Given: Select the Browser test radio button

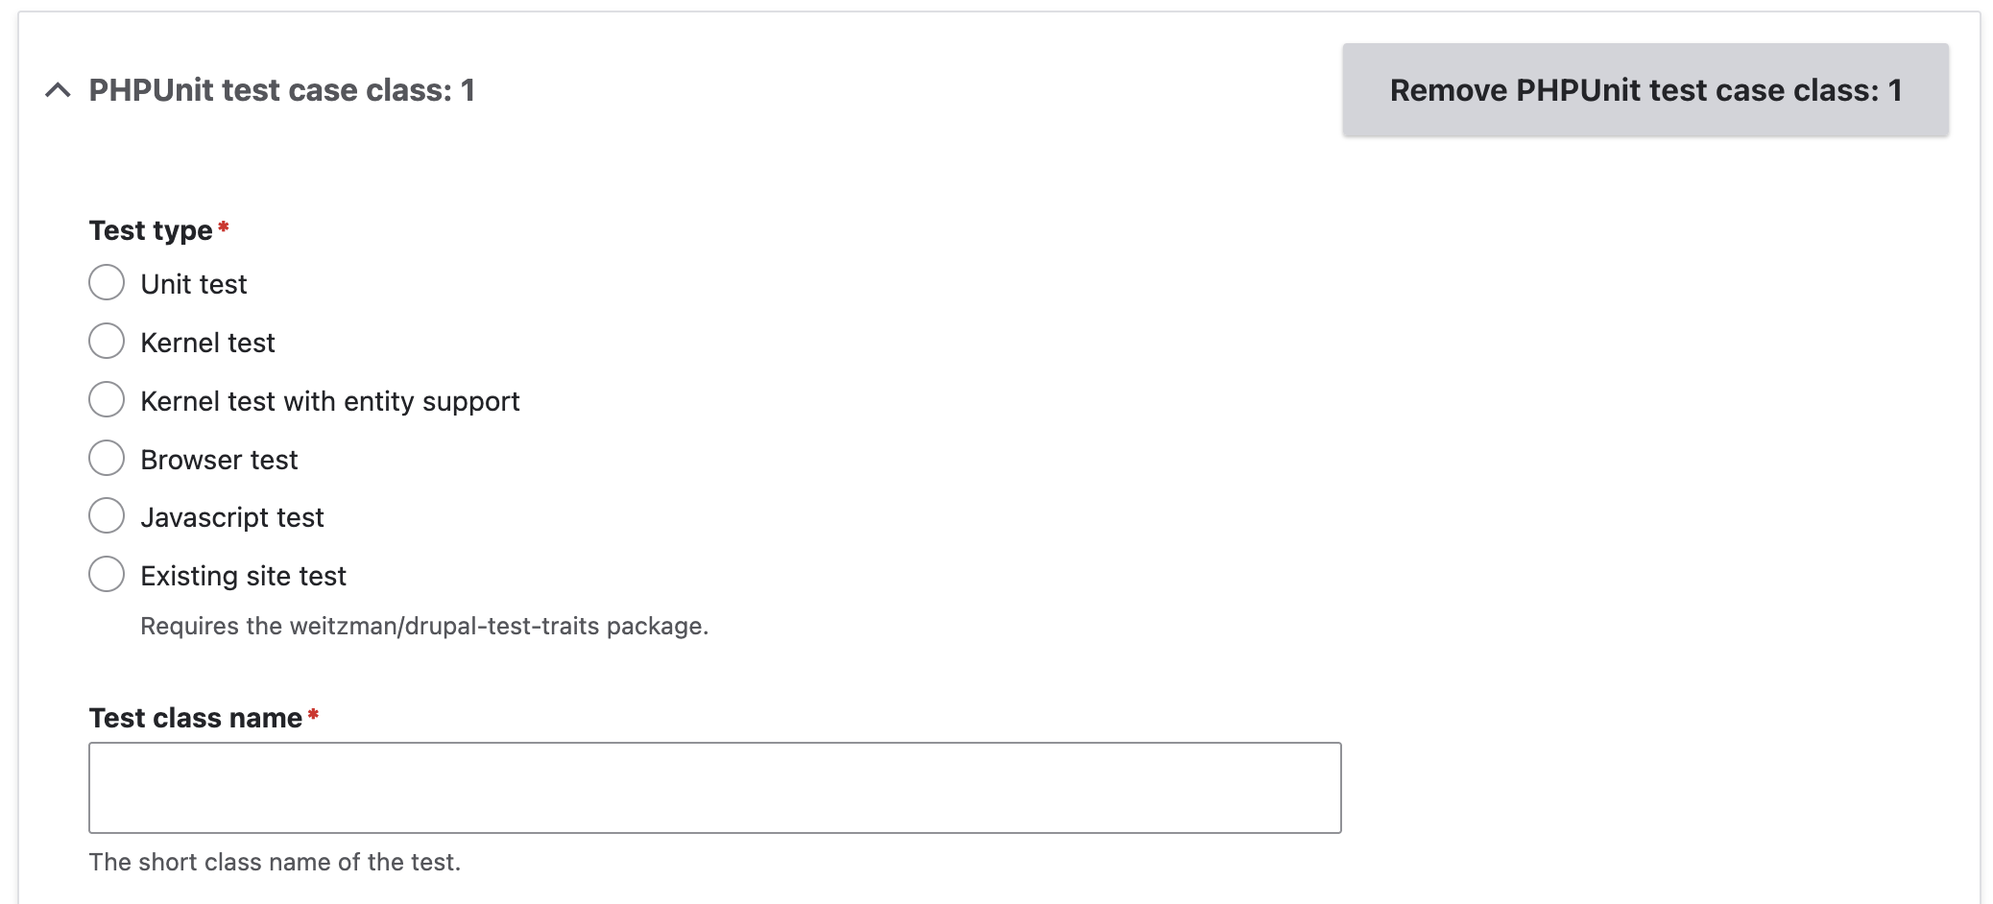Looking at the screenshot, I should [x=107, y=459].
